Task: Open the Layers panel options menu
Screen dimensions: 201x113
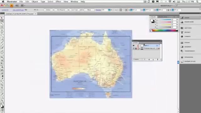Action: click(160, 43)
